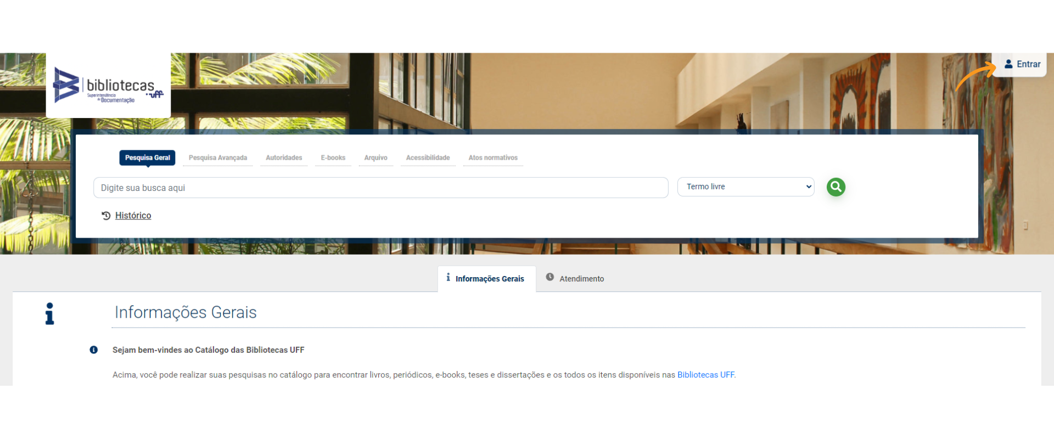Click the clock icon on the Atendimento tab
This screenshot has width=1054, height=439.
[x=550, y=277]
